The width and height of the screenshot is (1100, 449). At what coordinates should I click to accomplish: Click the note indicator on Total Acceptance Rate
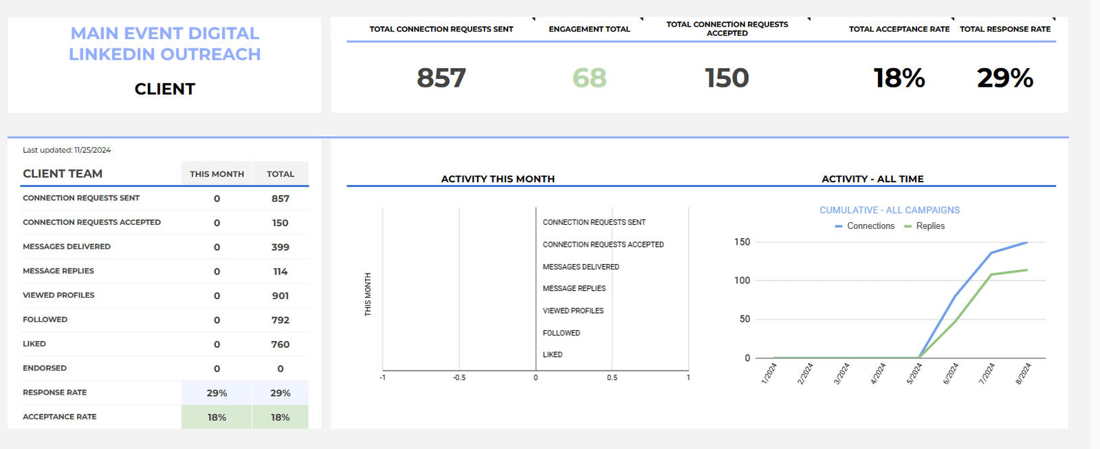(x=953, y=19)
